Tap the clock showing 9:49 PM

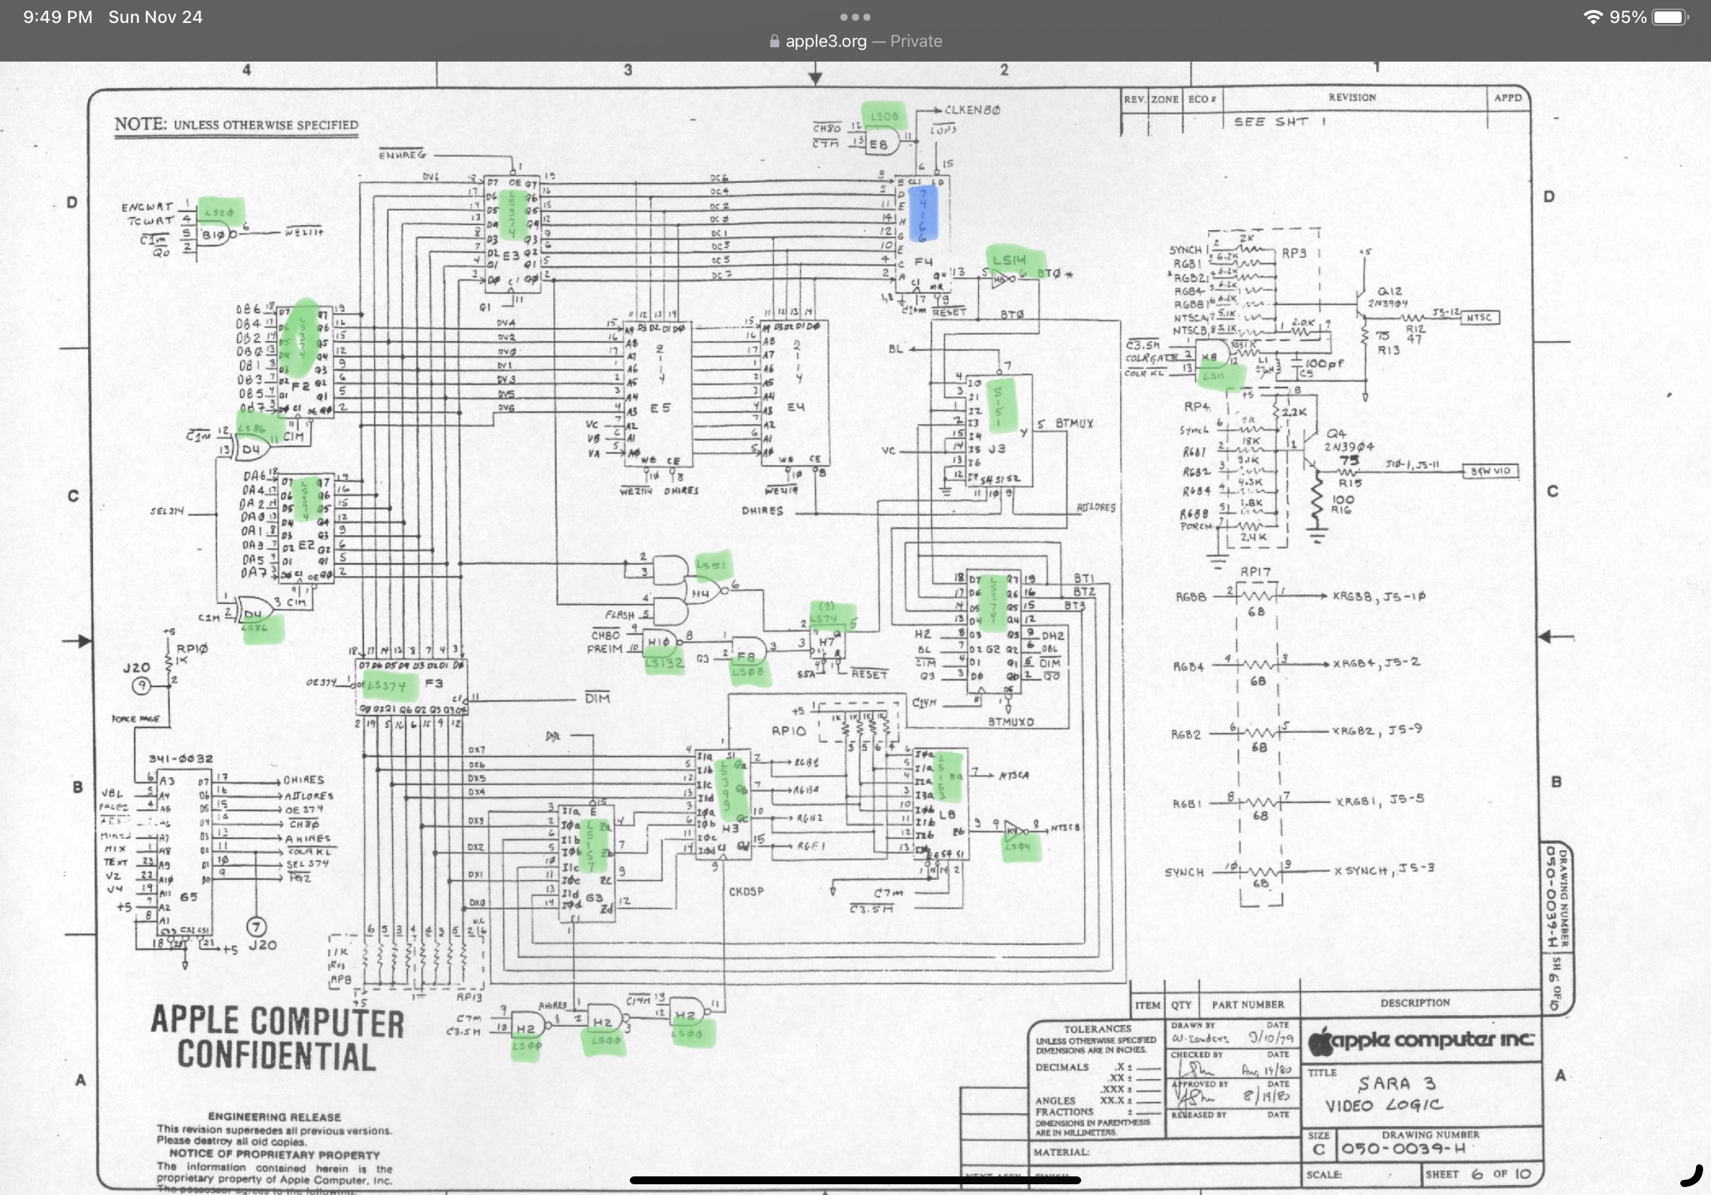(57, 17)
